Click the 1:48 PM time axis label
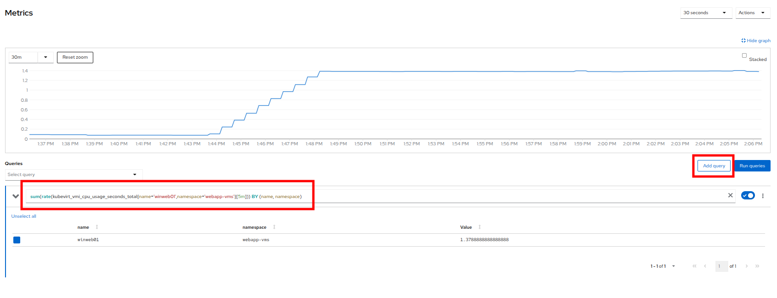777x298 pixels. coord(314,144)
